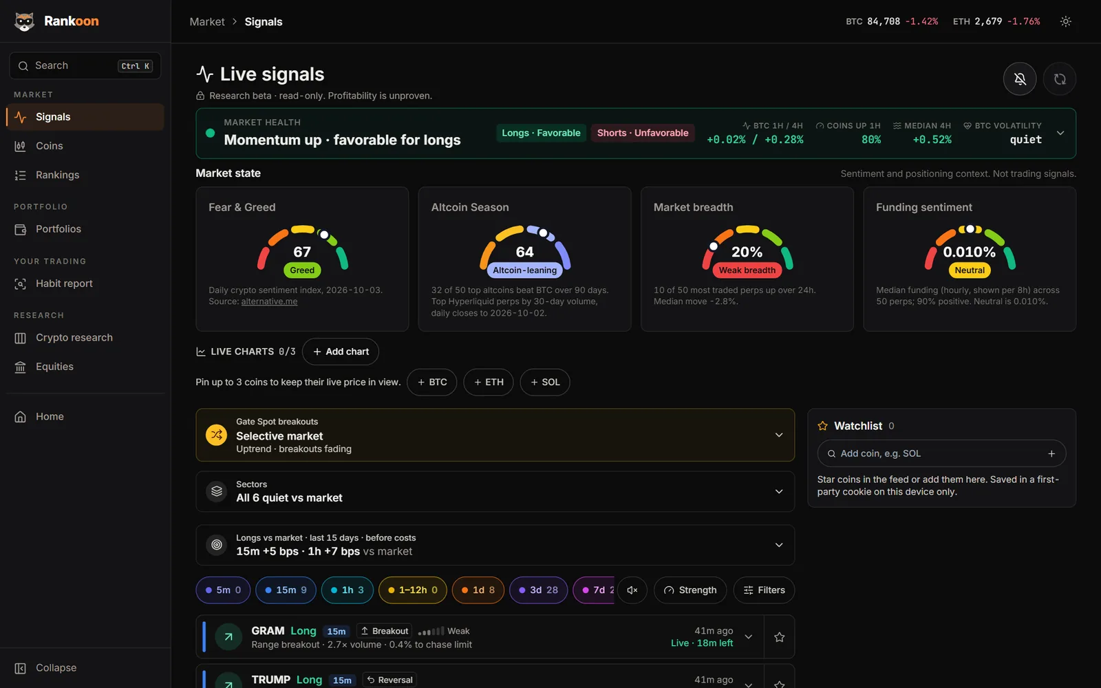Click the Rankoon raccoon logo
The height and width of the screenshot is (688, 1101).
(x=25, y=21)
